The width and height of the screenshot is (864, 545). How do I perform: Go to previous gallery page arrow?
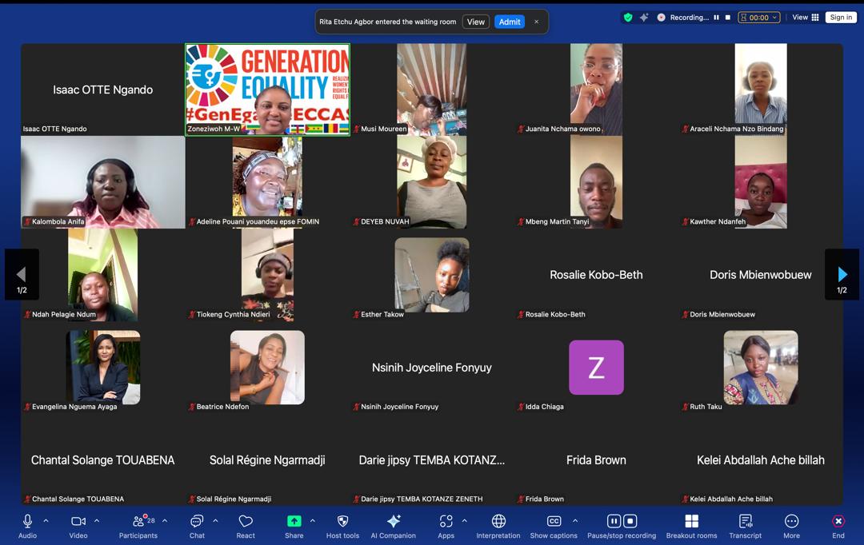coord(22,274)
